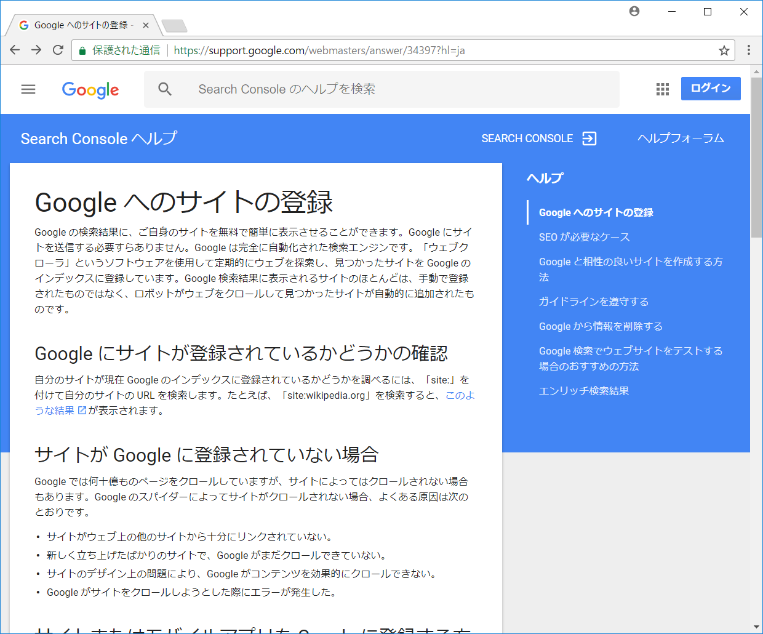Screen dimensions: 763x634
Task: Click the bullet about エラーが発生した
Action: coord(191,592)
